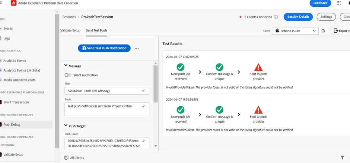Screen dimensions: 350x163
Task: Click the sidebar scrollbar up arrow
Action: coord(57,12)
